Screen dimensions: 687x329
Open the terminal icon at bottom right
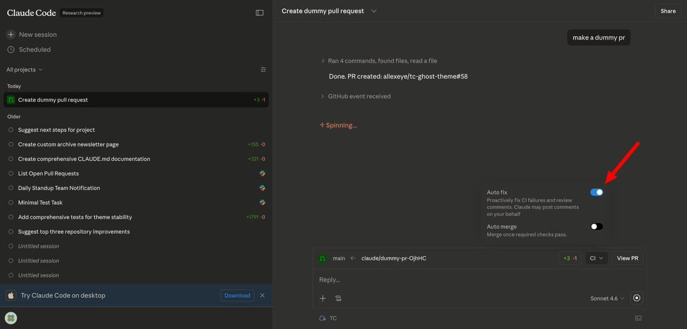coord(638,318)
